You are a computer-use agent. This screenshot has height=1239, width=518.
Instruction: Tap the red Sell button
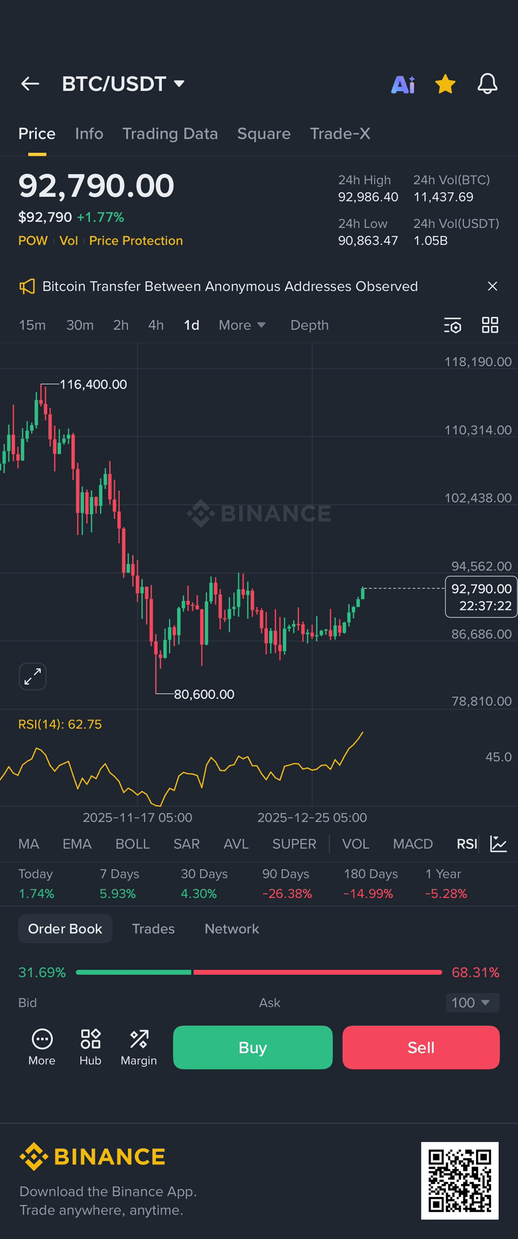(421, 1047)
